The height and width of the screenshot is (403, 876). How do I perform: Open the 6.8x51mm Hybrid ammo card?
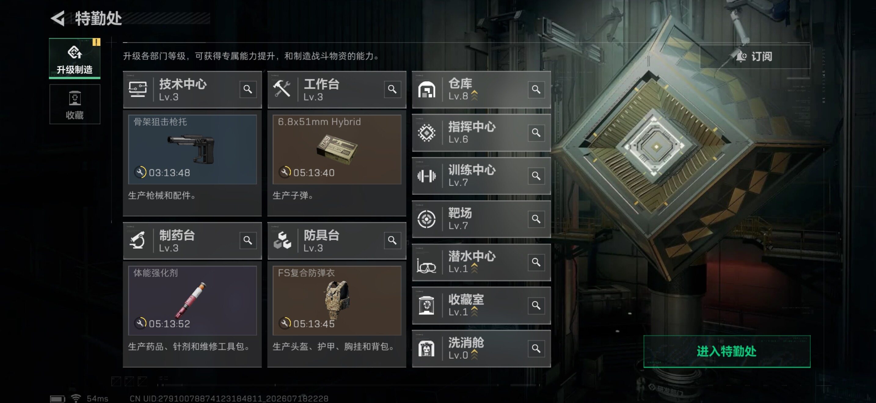tap(337, 150)
